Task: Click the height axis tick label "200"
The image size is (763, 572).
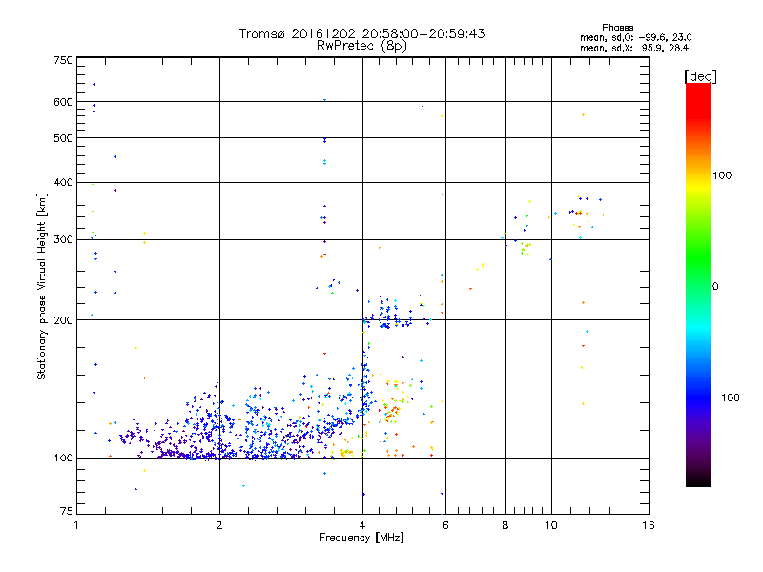Action: [63, 320]
